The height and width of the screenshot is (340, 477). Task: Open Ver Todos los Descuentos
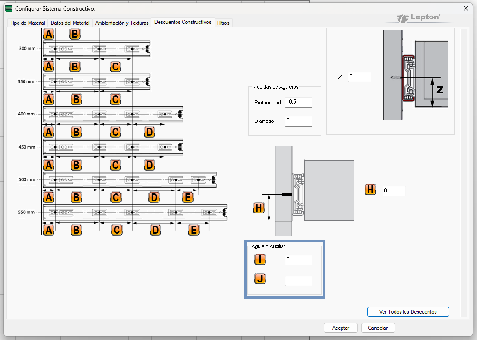[408, 311]
